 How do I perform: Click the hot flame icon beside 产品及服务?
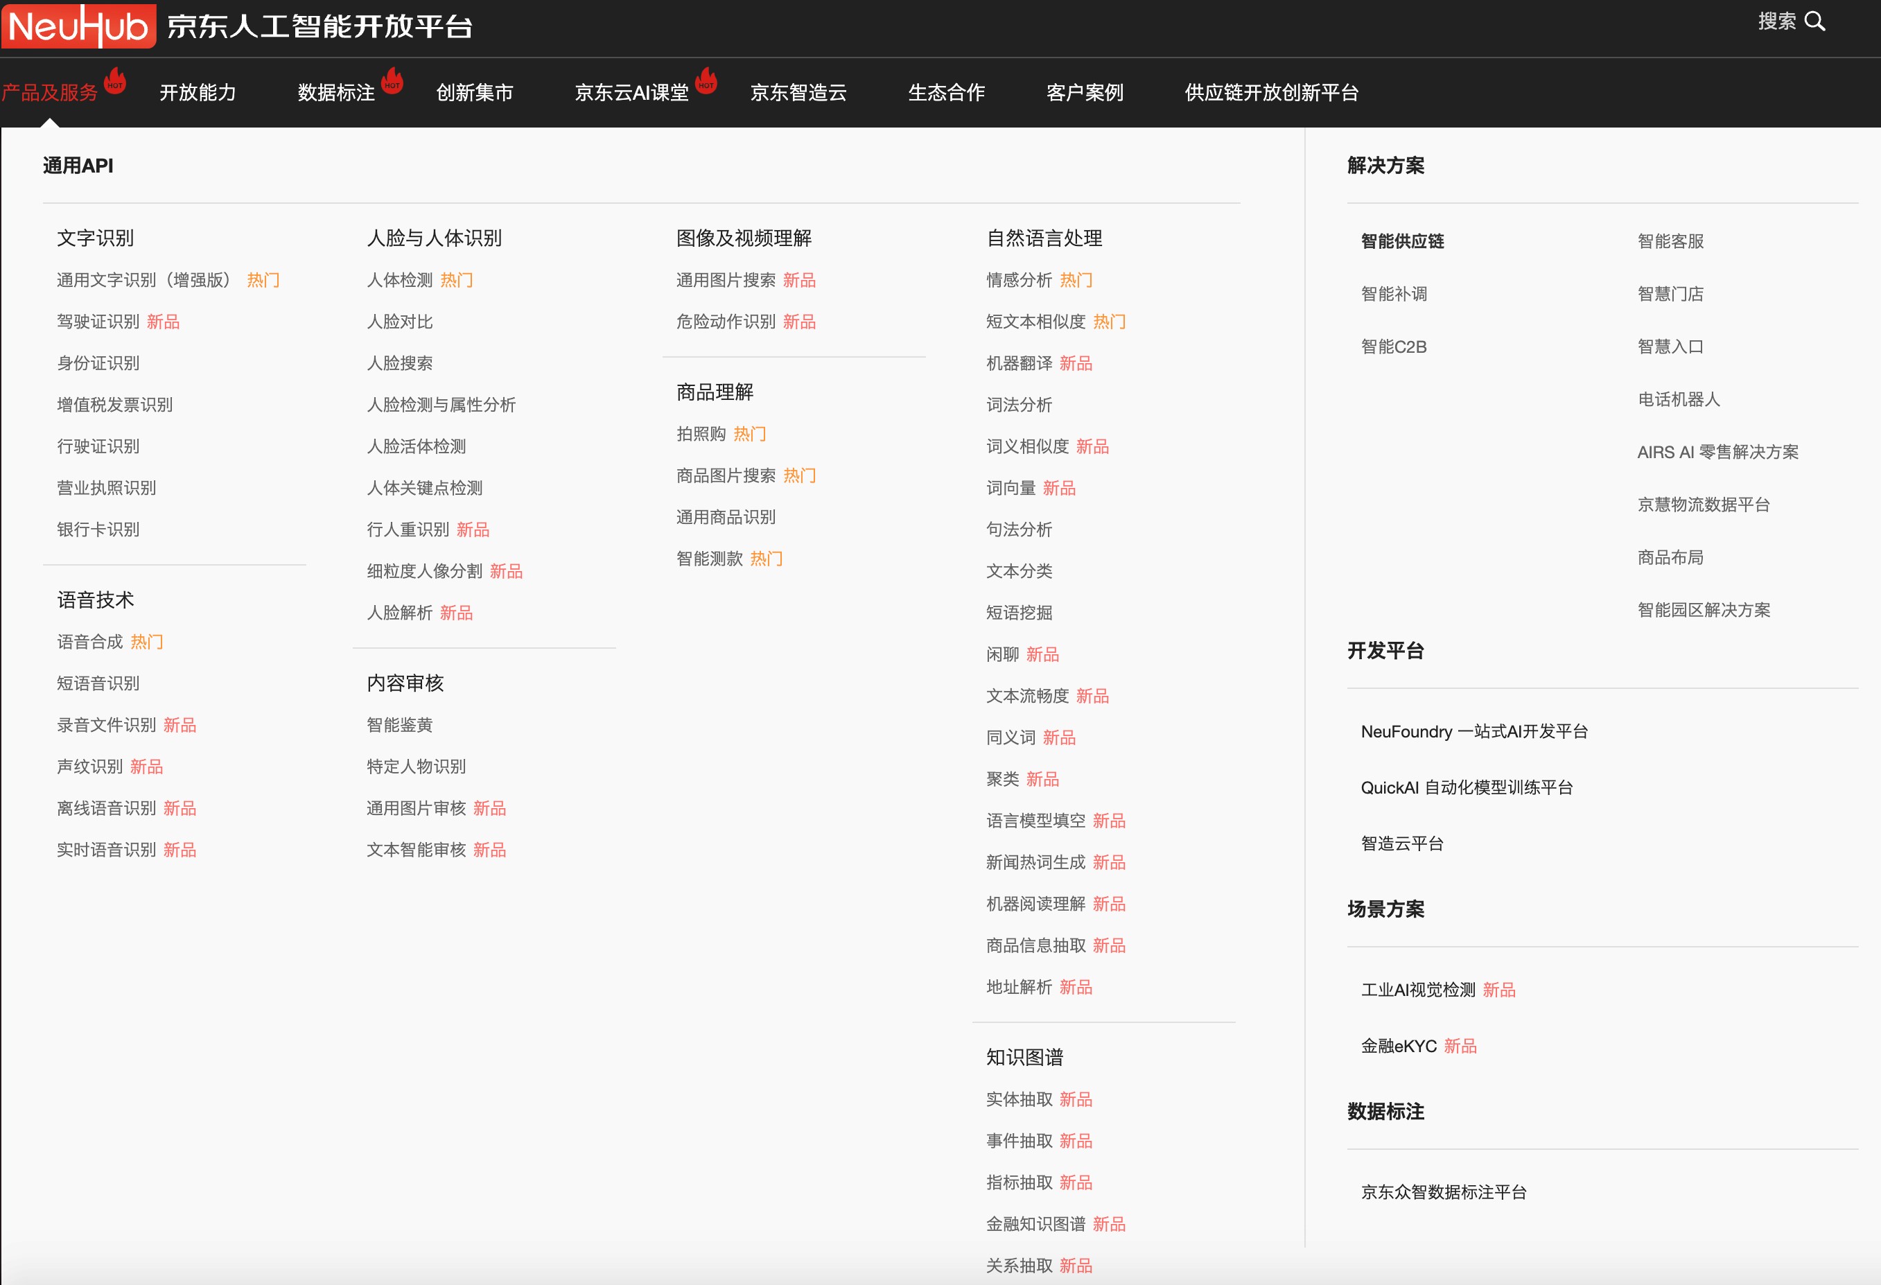(116, 81)
